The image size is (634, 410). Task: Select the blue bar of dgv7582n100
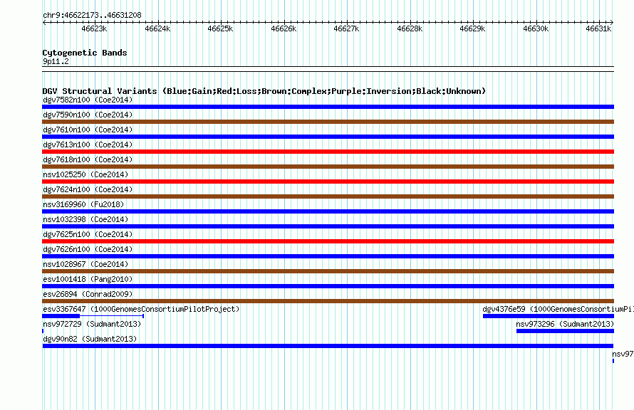328,107
